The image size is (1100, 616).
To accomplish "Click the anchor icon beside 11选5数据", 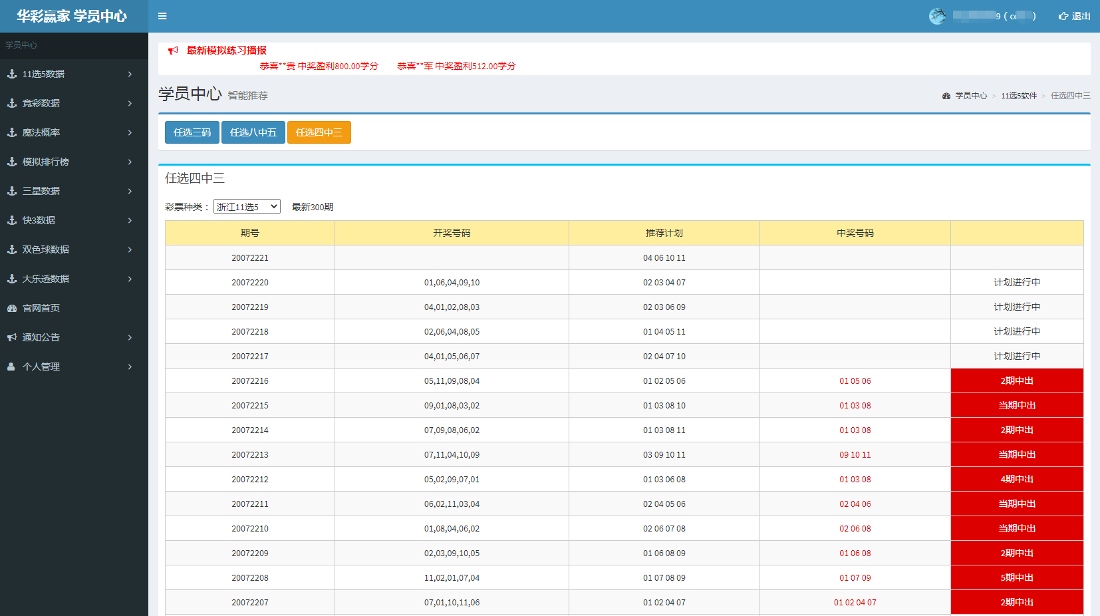I will [x=12, y=74].
